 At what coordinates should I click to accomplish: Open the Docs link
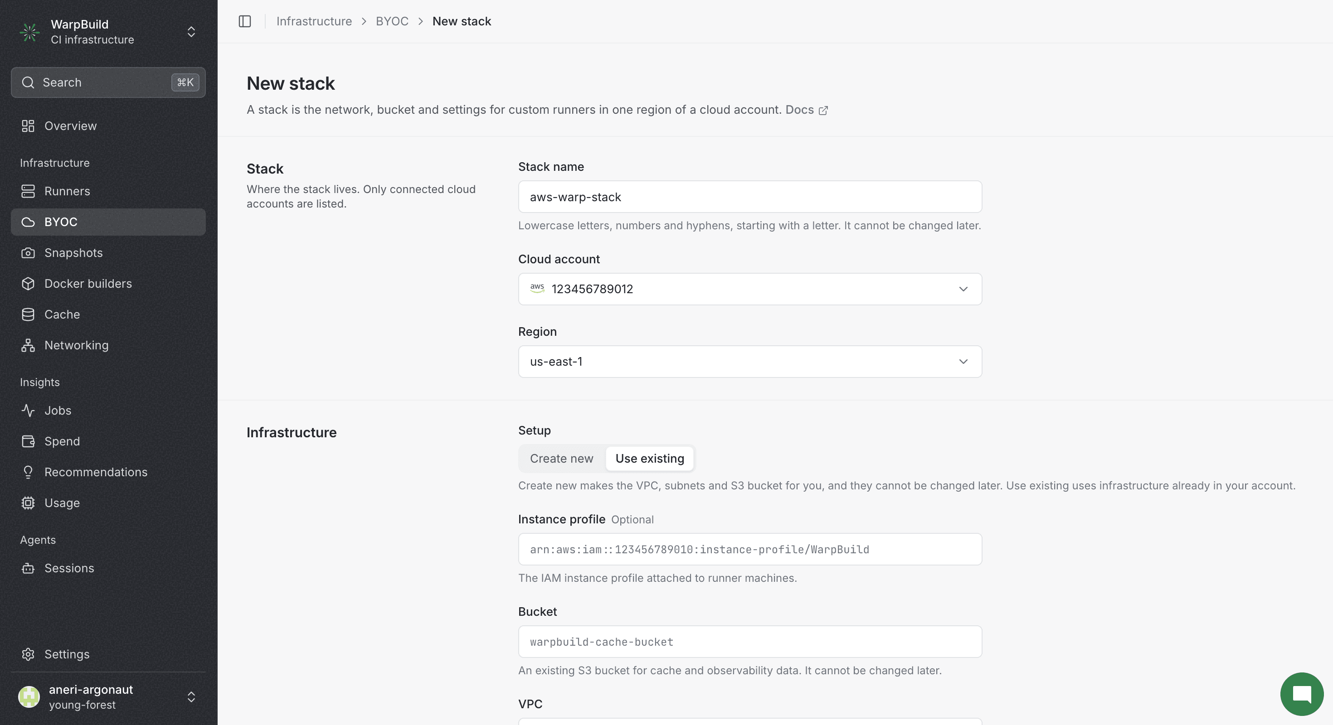pos(807,110)
